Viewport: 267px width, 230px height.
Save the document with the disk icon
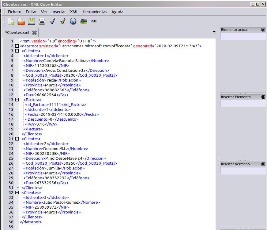(x=32, y=21)
